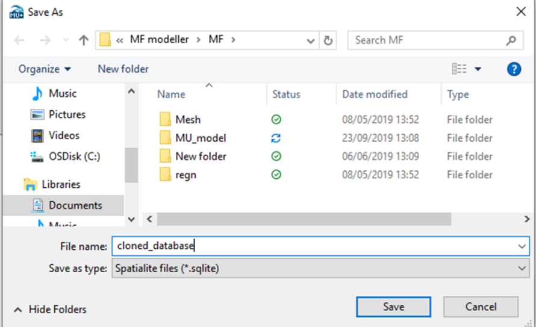This screenshot has width=536, height=327.
Task: Select the regn folder
Action: [185, 175]
